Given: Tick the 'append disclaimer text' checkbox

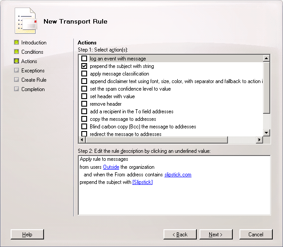Looking at the screenshot, I should 84,81.
